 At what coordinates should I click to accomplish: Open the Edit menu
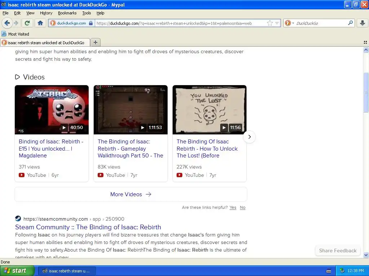pyautogui.click(x=17, y=13)
